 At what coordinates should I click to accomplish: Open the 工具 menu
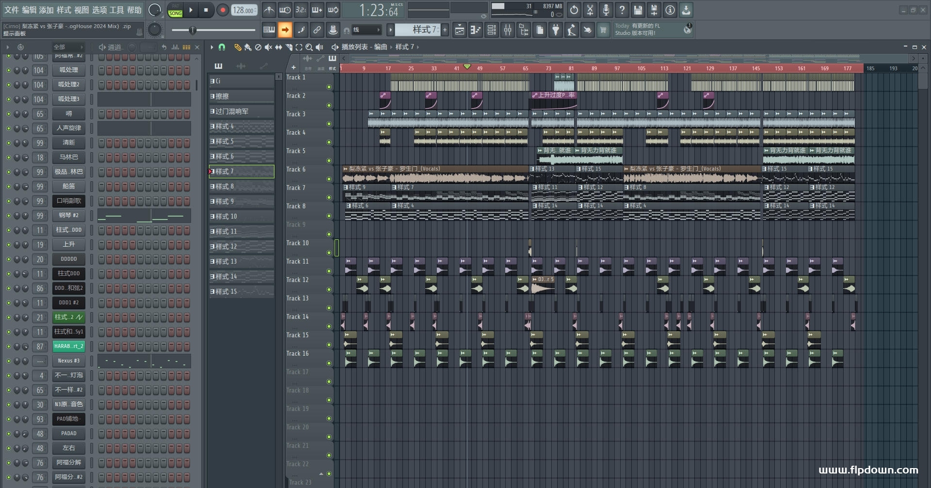116,10
